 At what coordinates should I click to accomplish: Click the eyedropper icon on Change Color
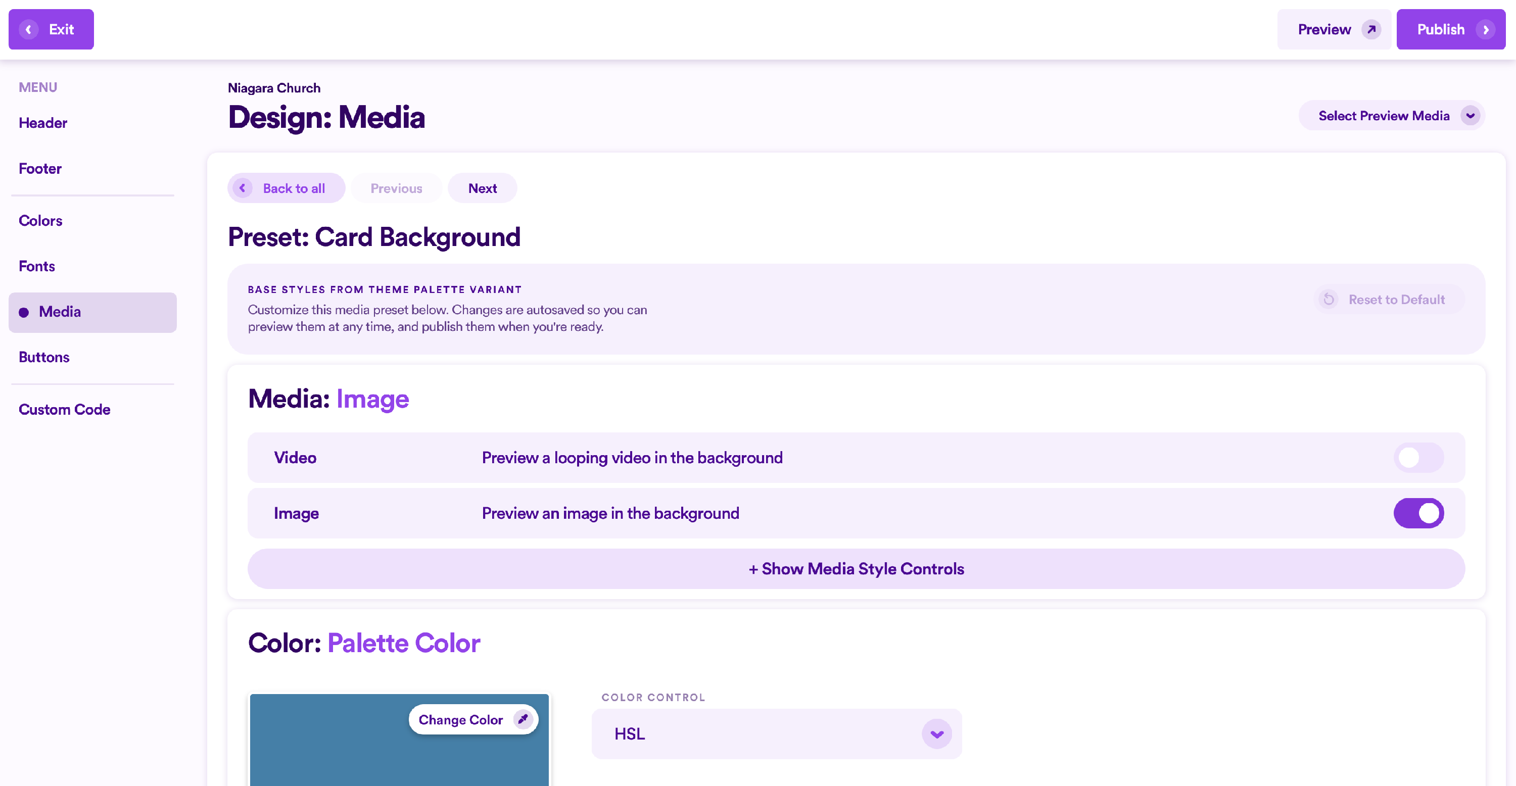click(x=522, y=719)
